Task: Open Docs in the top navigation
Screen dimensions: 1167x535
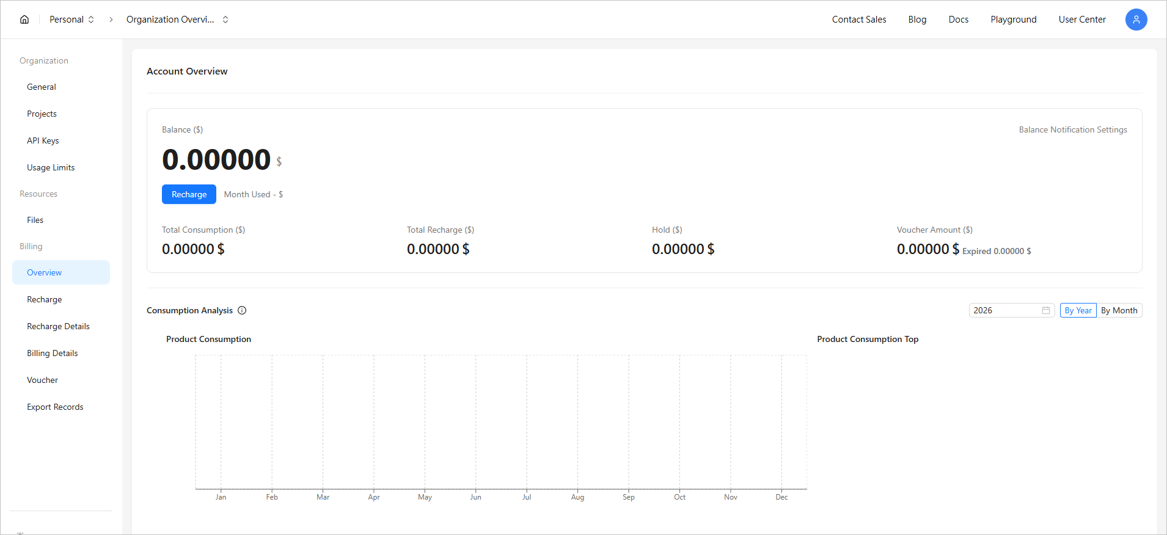Action: coord(958,20)
